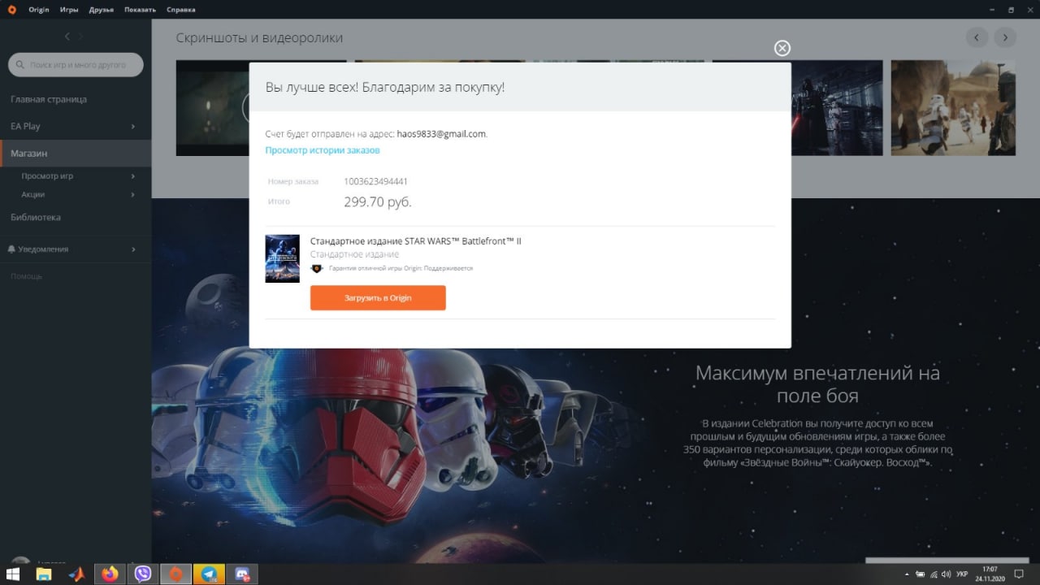Expand the Уведомления chevron

click(x=132, y=249)
